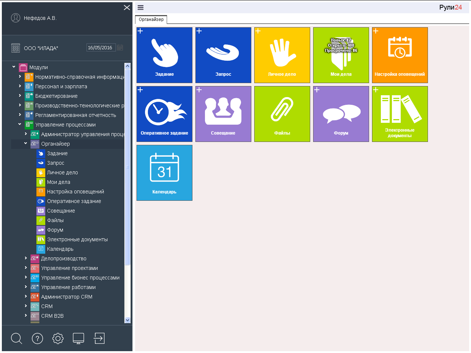The height and width of the screenshot is (353, 471).
Task: Select Форум in the tree
Action: [x=55, y=230]
